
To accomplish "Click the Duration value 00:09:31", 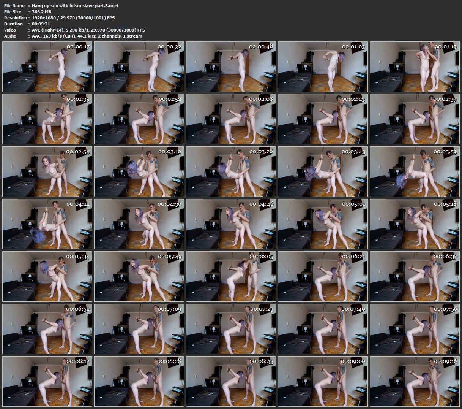I will click(x=41, y=24).
